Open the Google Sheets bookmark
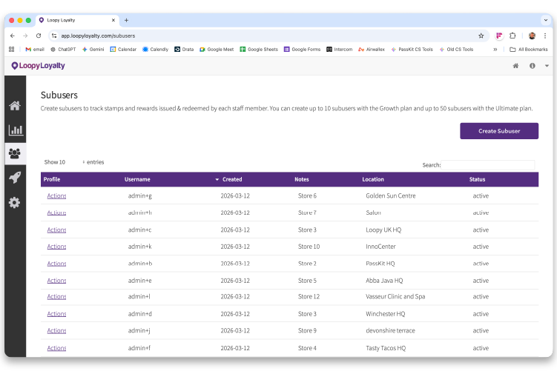 258,50
